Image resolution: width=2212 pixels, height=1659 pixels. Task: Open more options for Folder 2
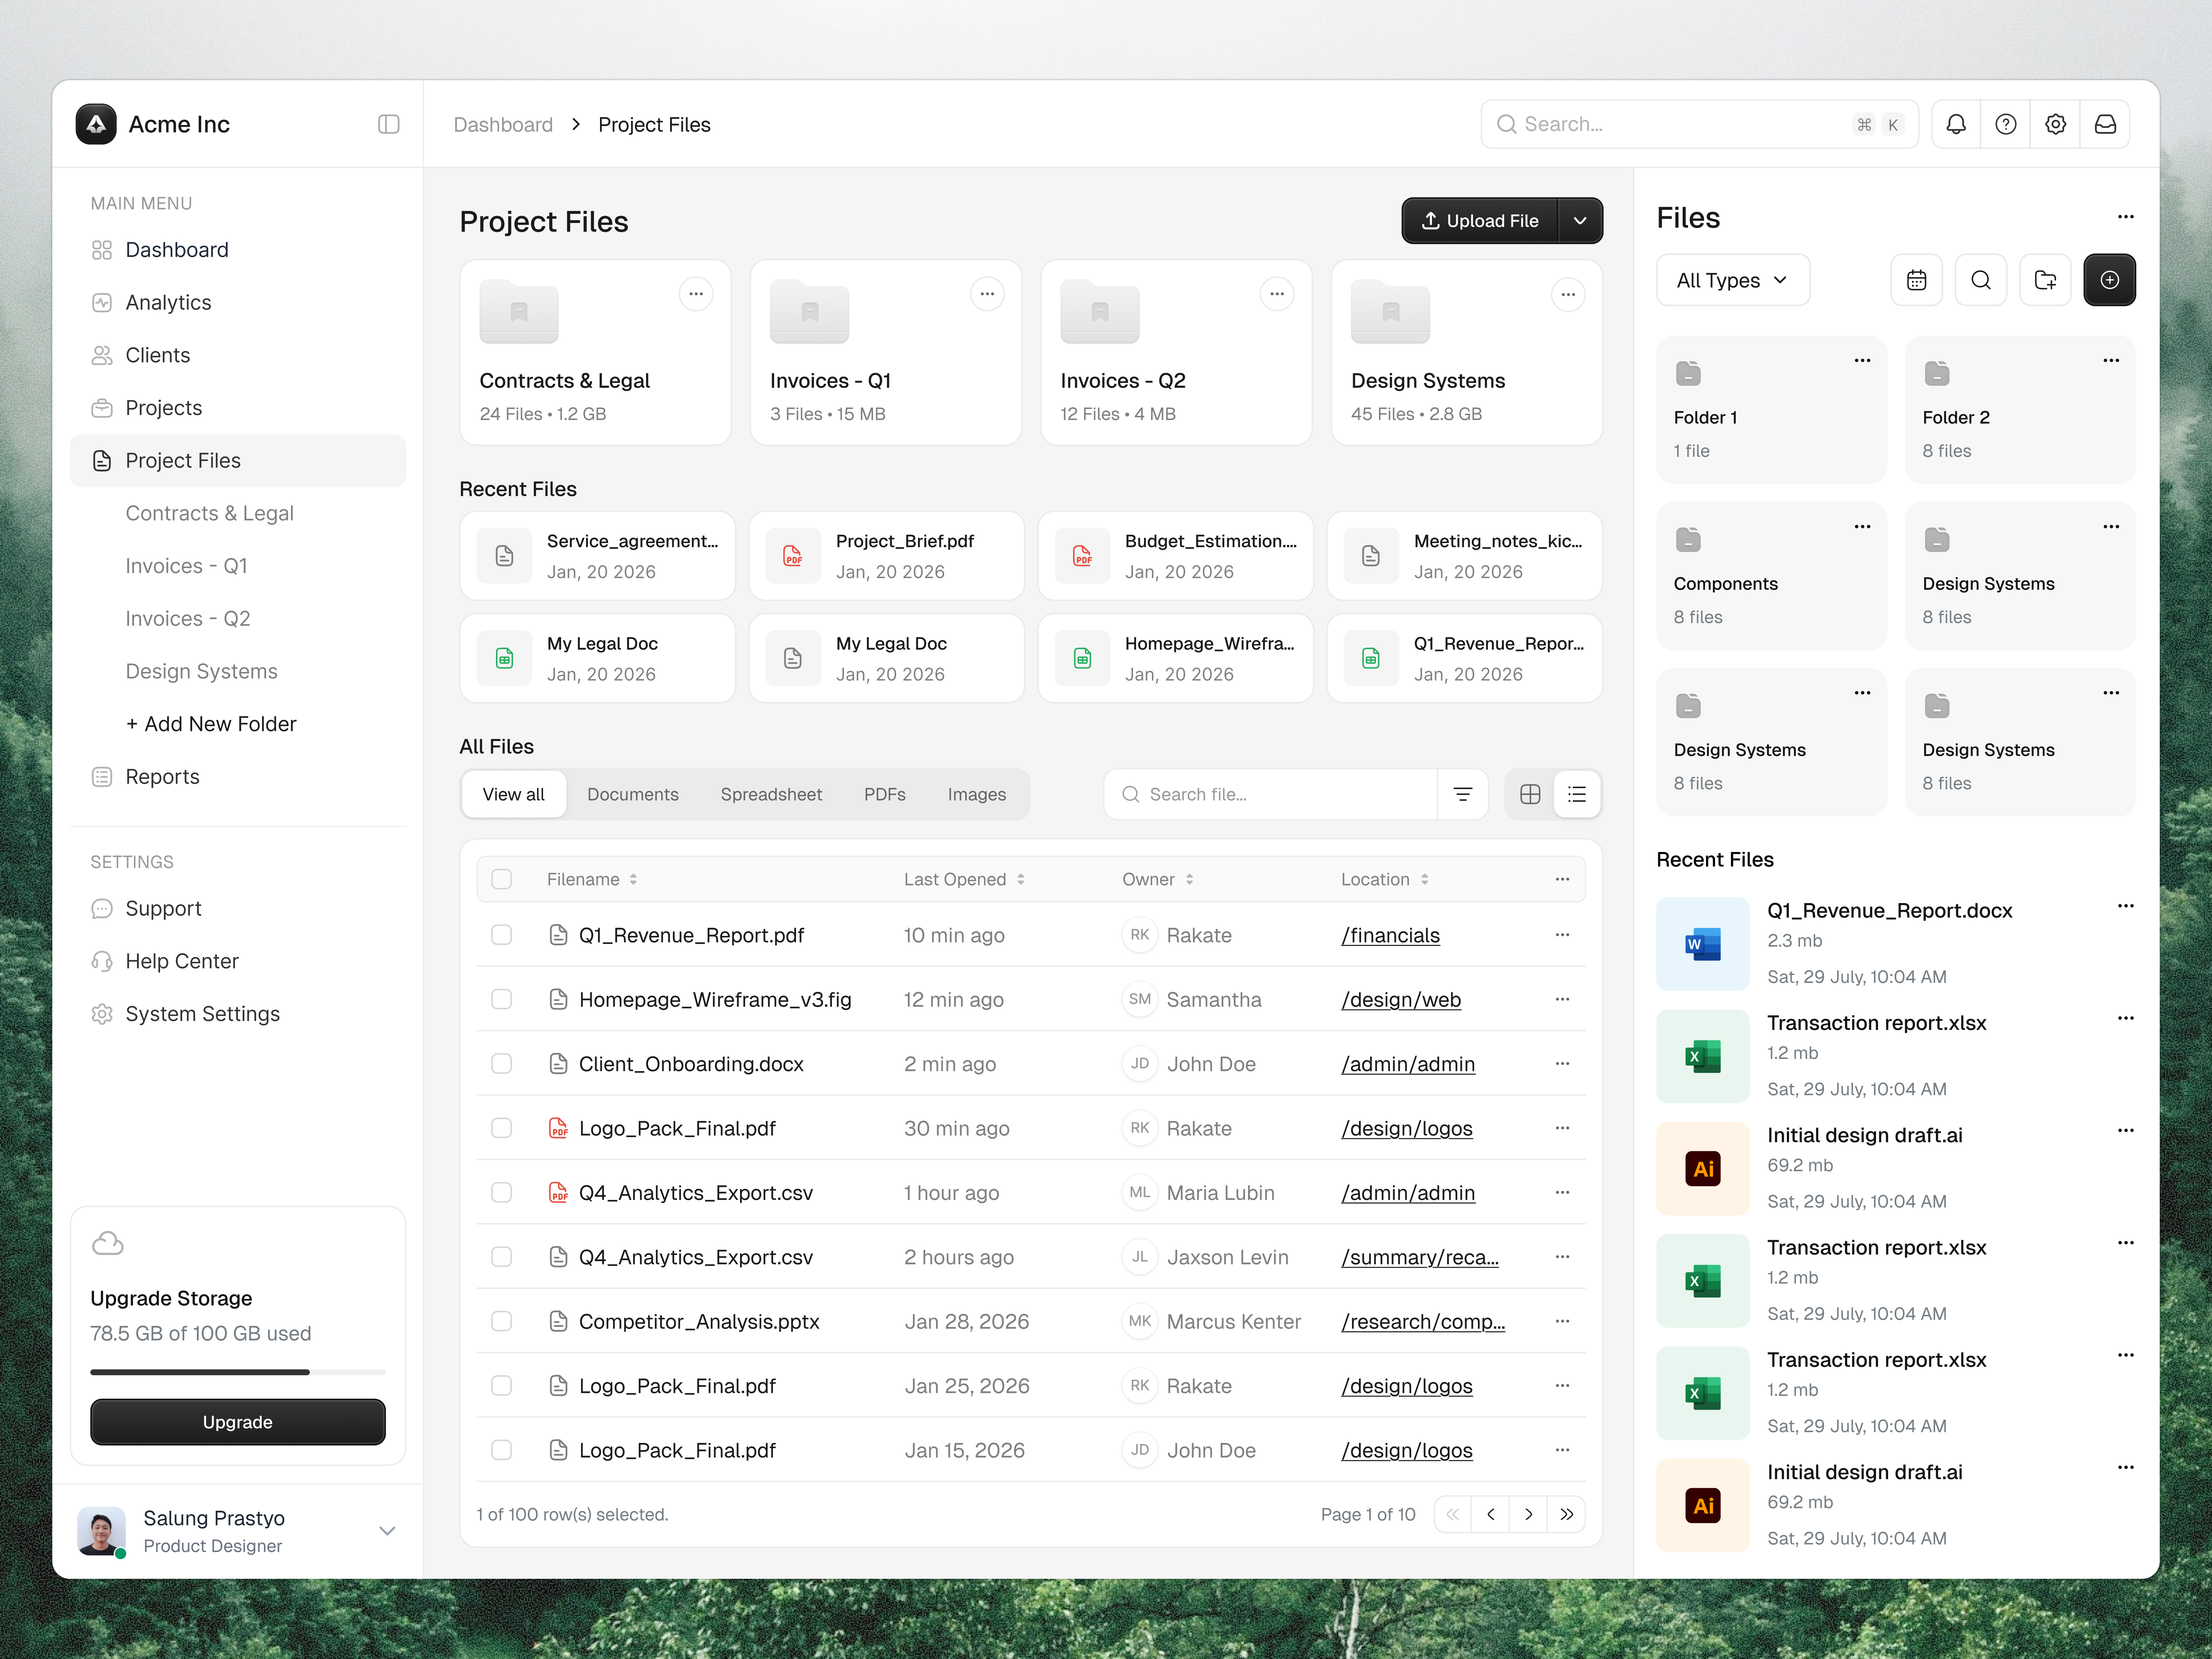pyautogui.click(x=2111, y=361)
